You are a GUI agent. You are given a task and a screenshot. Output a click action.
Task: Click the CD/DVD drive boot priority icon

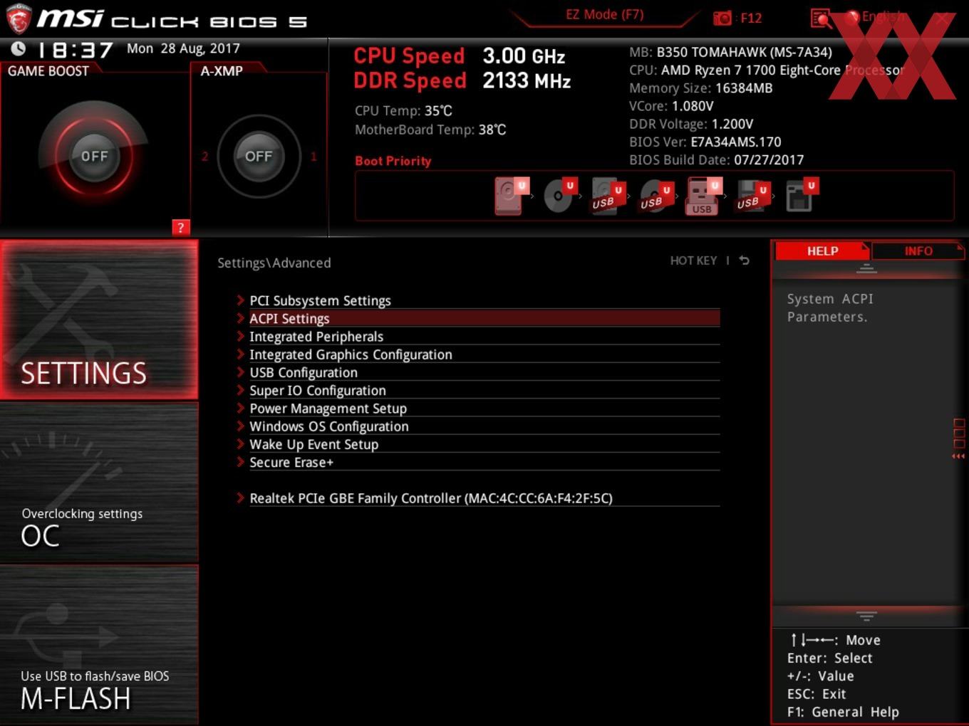click(x=560, y=196)
